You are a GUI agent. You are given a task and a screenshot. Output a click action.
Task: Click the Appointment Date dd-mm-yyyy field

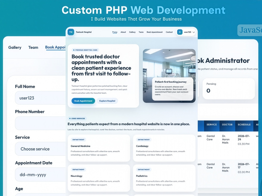40,175
